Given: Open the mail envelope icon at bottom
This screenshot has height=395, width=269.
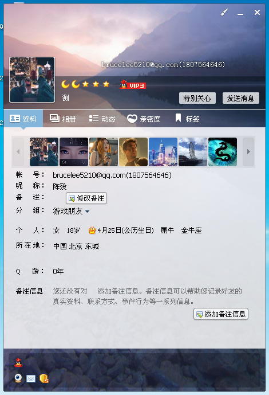Looking at the screenshot, I should (x=31, y=378).
